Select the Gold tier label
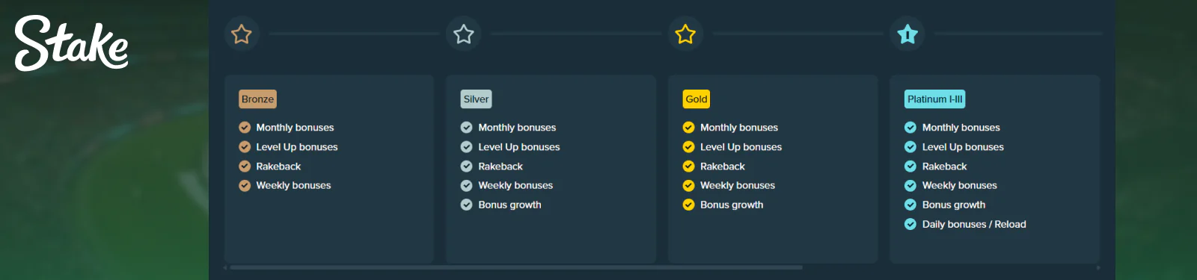The image size is (1197, 280). tap(697, 99)
